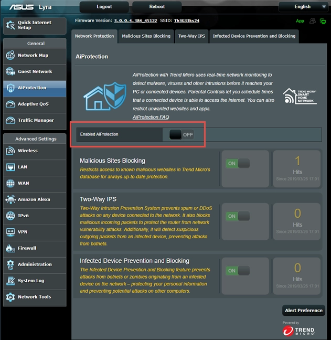The height and width of the screenshot is (340, 331).
Task: Click the house and shield AiProtection graphic
Action: (x=105, y=96)
